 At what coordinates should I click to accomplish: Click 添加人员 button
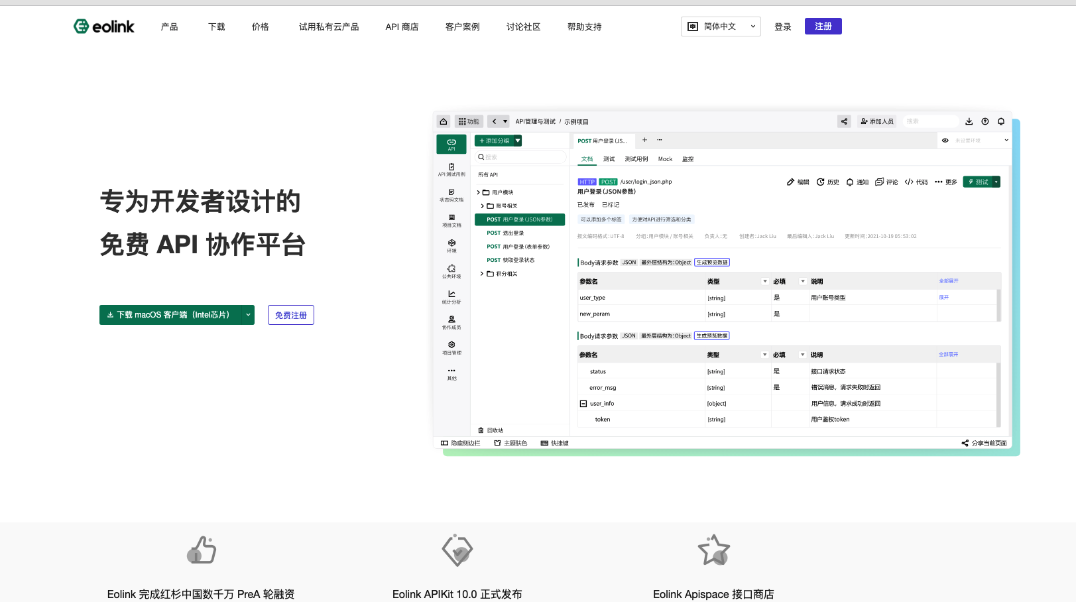tap(876, 121)
